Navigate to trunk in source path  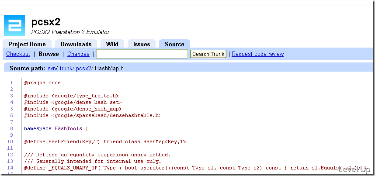pos(66,69)
